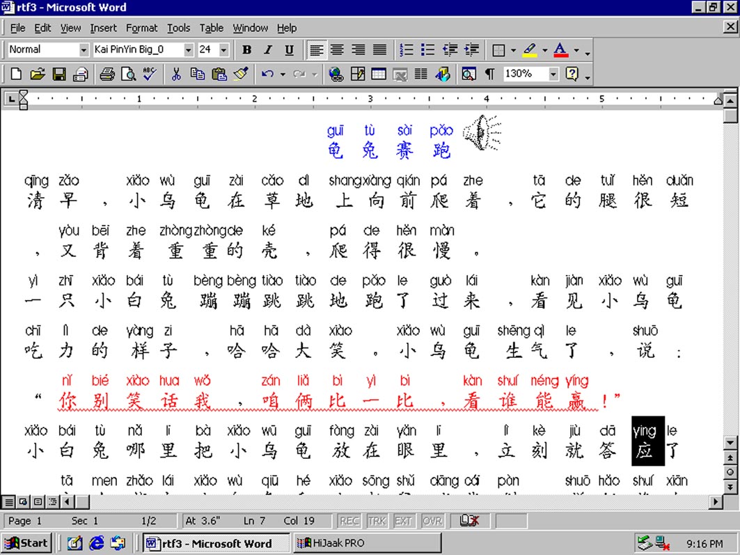
Task: Open the Zoom 130% dropdown
Action: click(553, 74)
